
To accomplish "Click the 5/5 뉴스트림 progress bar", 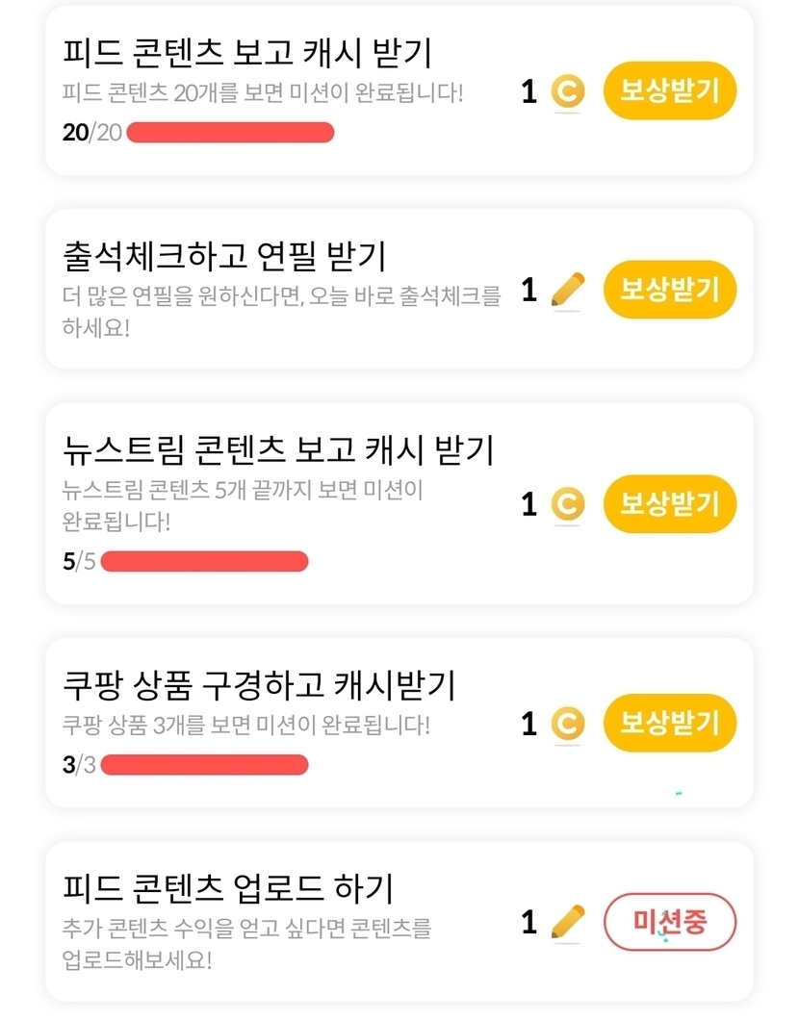I will [x=204, y=561].
